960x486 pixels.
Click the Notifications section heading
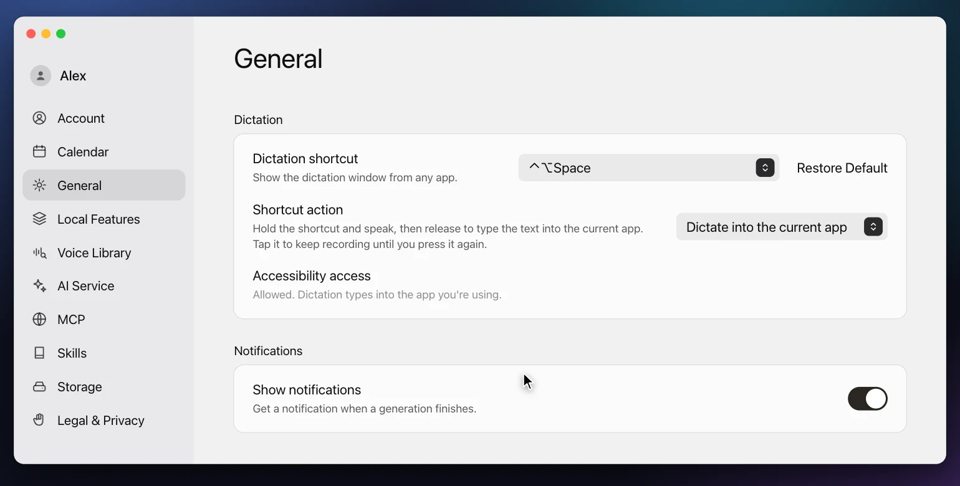(x=268, y=351)
